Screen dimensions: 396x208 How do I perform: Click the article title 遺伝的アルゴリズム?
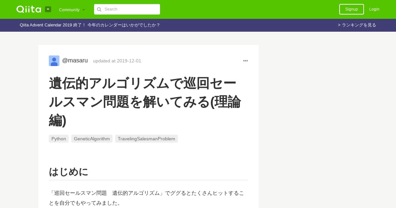click(145, 102)
